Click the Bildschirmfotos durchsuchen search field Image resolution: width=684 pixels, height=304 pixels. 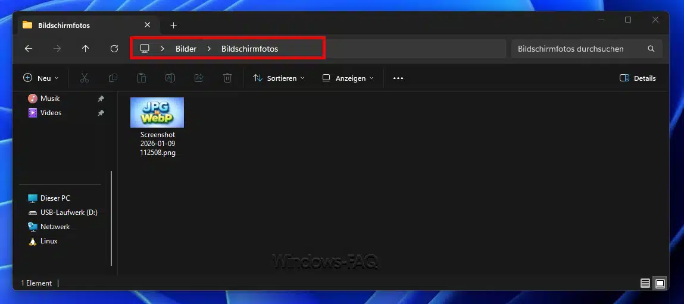pyautogui.click(x=570, y=49)
